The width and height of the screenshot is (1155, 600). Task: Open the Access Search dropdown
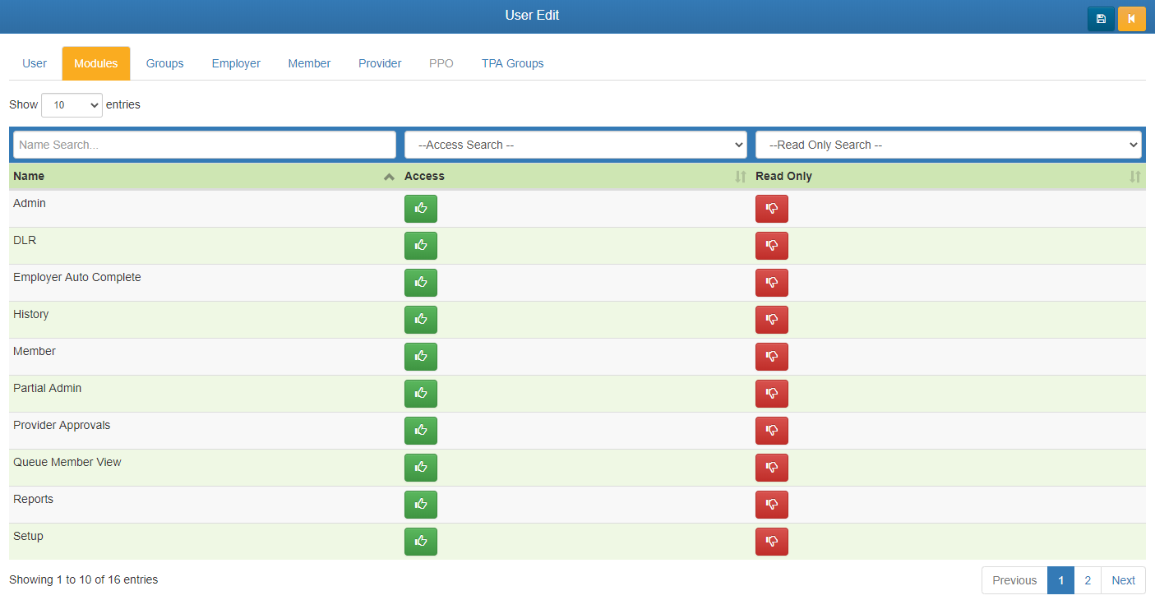(x=575, y=145)
